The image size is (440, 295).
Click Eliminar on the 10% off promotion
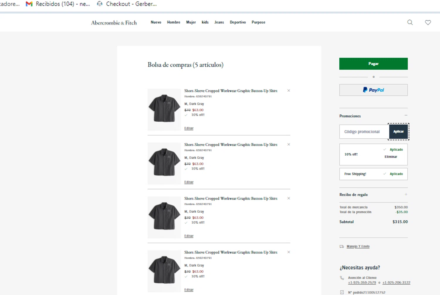point(391,157)
